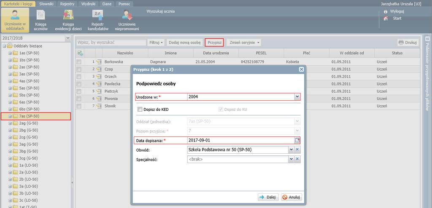Click folder icon of Oddziały bieżące
The image size is (432, 208).
[10, 46]
